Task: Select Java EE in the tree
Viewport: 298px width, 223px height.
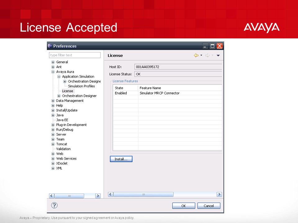Action: coord(62,120)
